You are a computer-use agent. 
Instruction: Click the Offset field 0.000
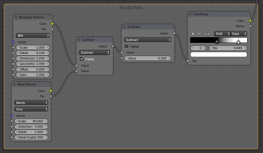33,69
